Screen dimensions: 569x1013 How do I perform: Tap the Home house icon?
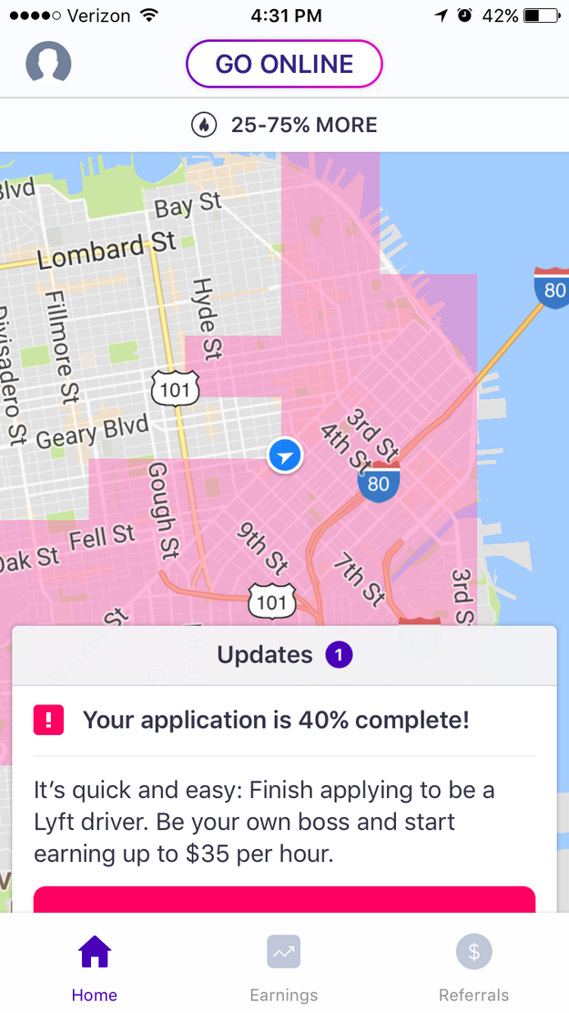coord(95,953)
